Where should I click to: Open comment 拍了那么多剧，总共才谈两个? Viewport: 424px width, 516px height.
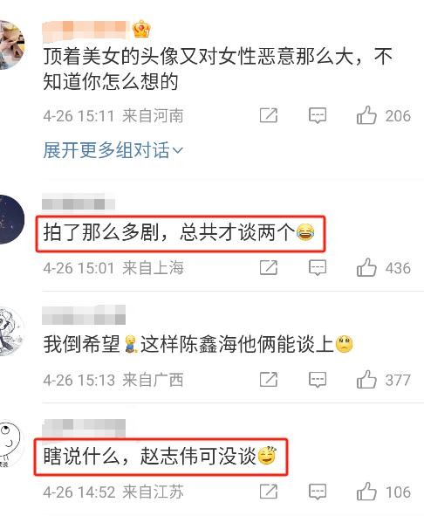179,232
